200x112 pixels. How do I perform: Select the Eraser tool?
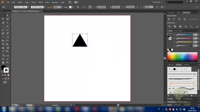click(7, 34)
